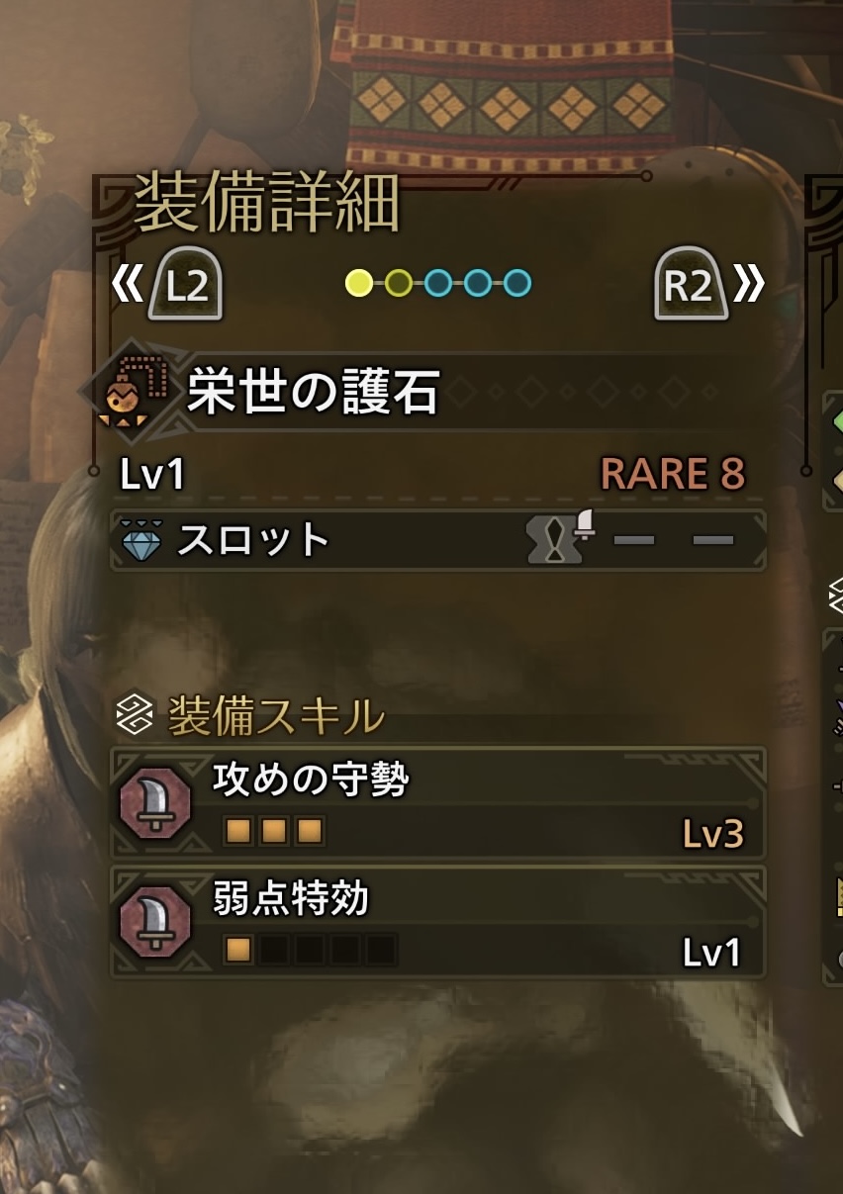Image resolution: width=843 pixels, height=1194 pixels.
Task: Click the 攻めの守勢 level progress boxes
Action: (274, 832)
